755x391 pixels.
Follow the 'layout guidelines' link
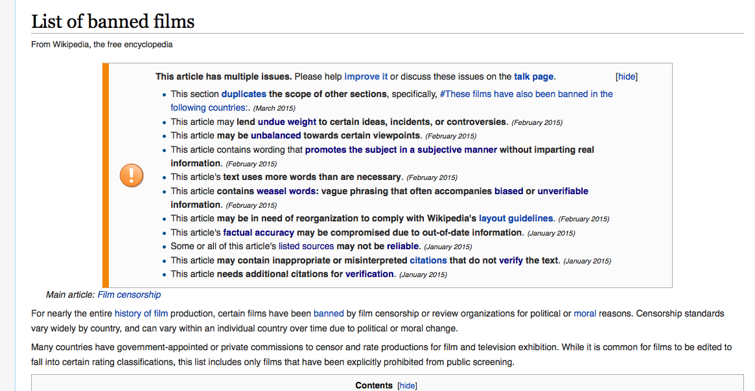tap(516, 218)
